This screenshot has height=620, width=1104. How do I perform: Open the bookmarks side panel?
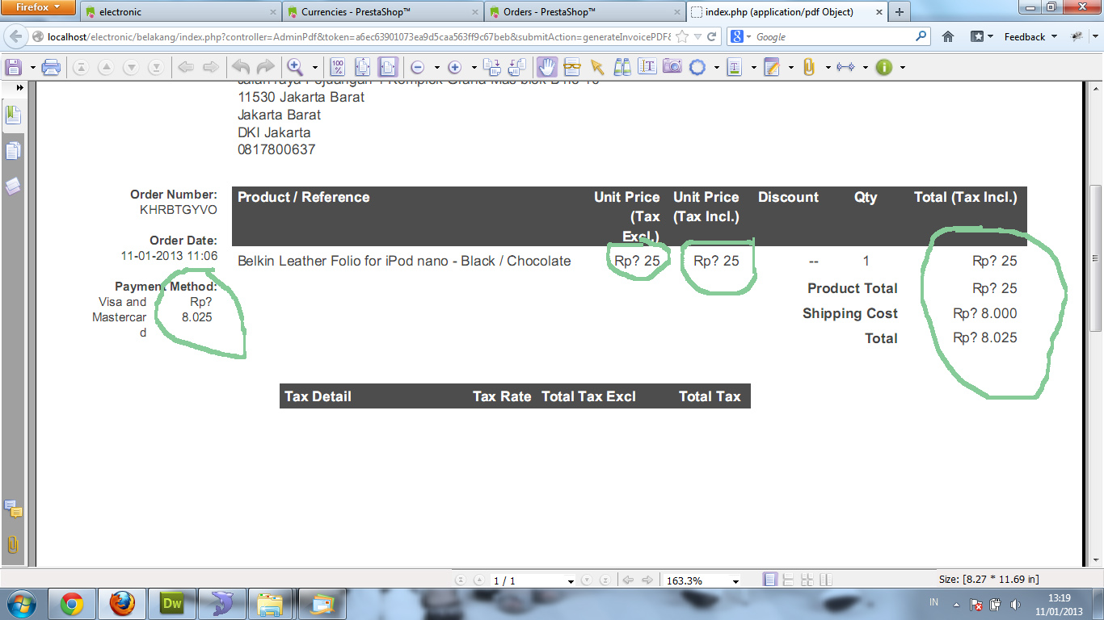pos(13,115)
